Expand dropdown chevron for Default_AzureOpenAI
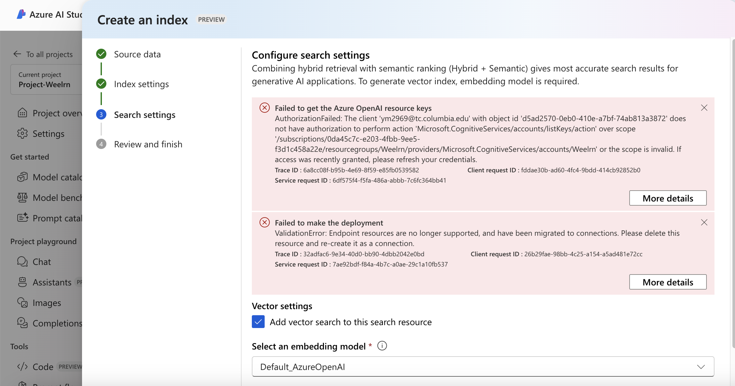Screen dimensions: 735x386 [701, 366]
